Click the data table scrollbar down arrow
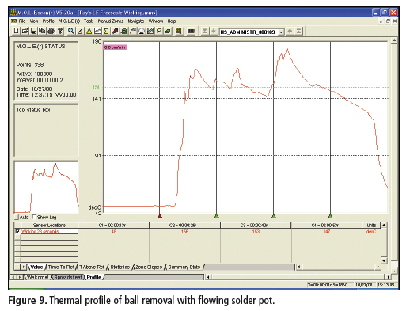 click(x=384, y=260)
